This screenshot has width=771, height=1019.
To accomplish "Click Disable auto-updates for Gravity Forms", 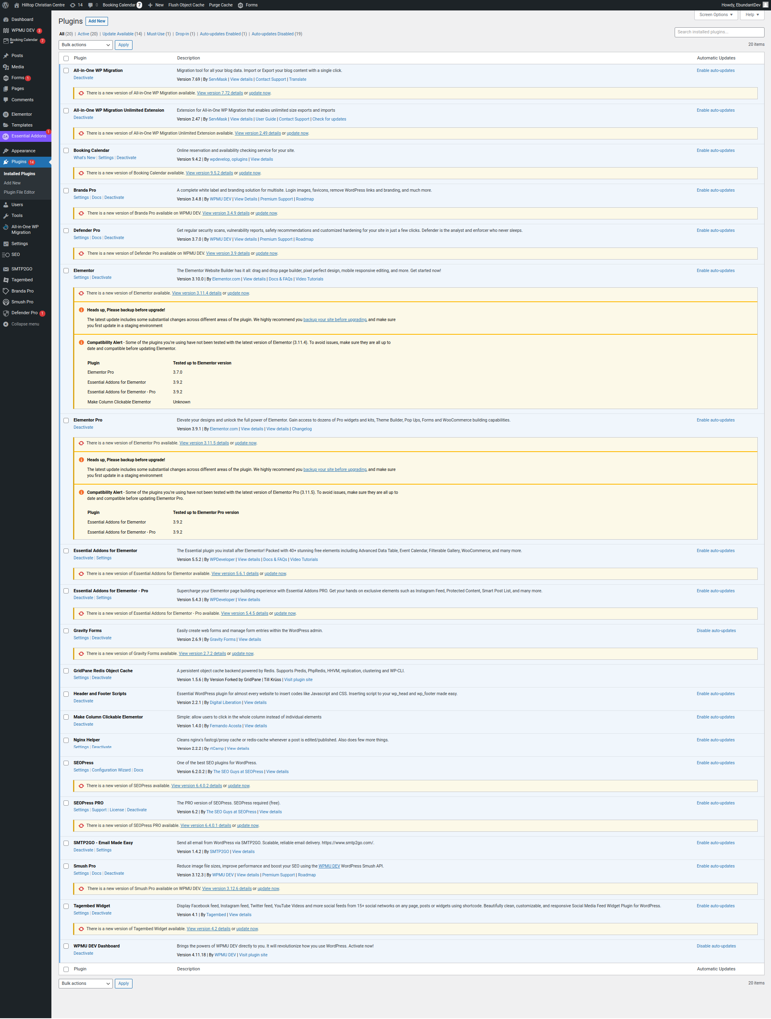I will coord(716,631).
